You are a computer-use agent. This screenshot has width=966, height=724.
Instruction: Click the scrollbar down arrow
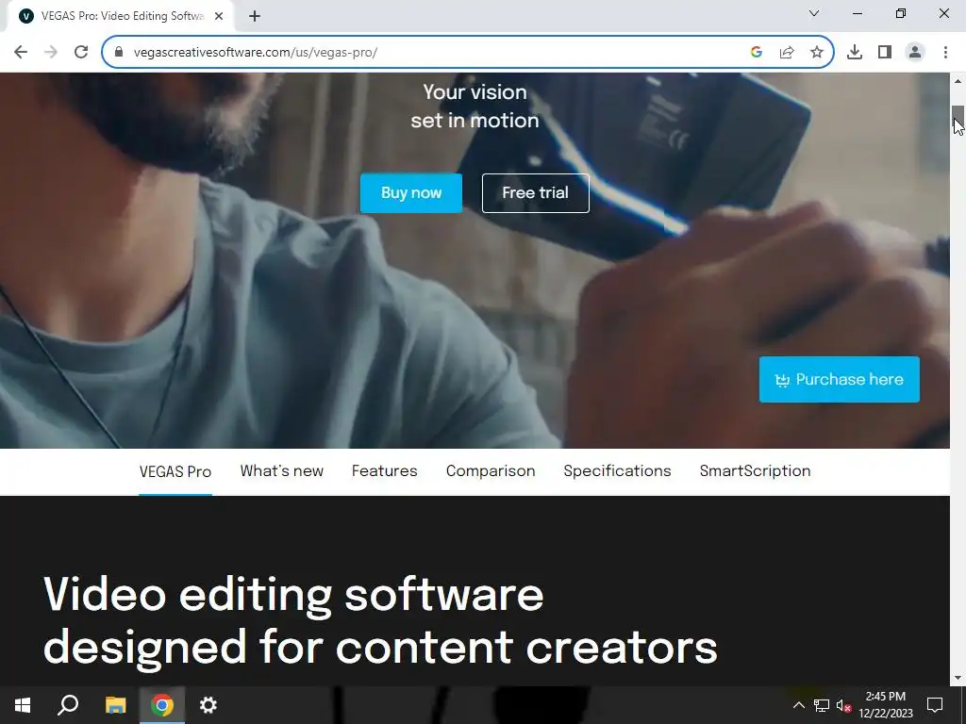958,679
